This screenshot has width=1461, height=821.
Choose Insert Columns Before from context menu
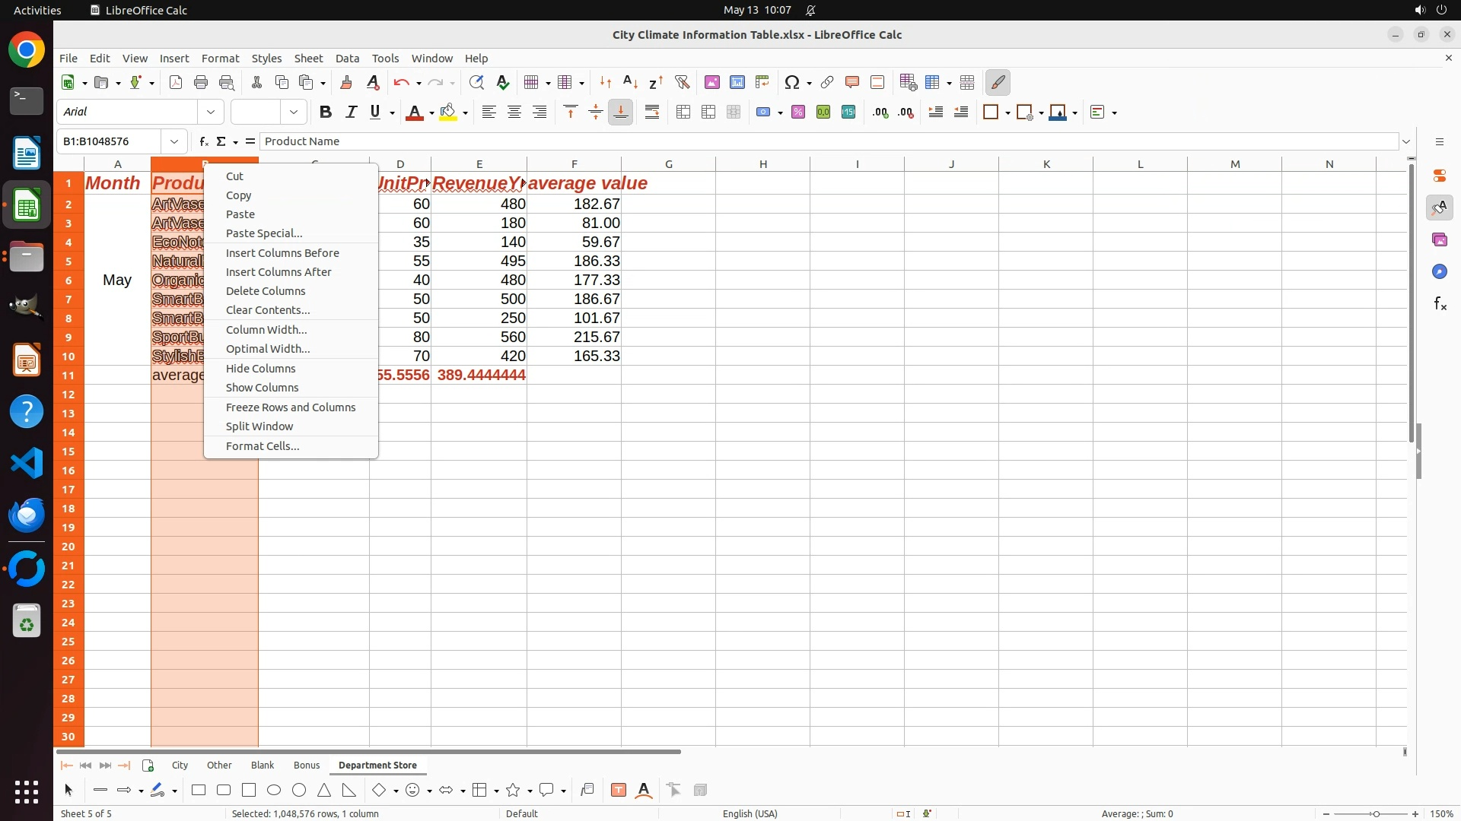point(282,253)
